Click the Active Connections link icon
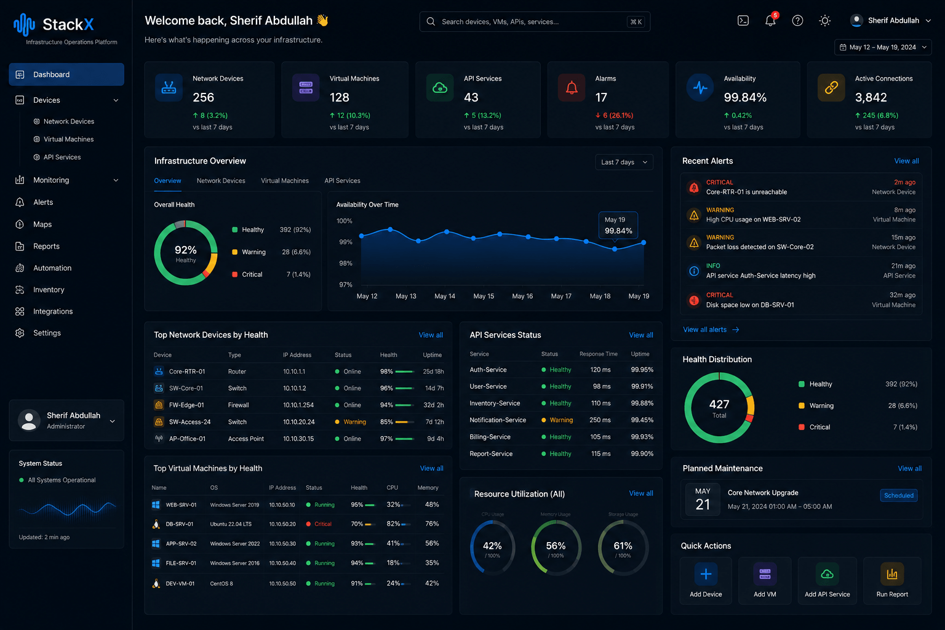945x630 pixels. point(831,87)
